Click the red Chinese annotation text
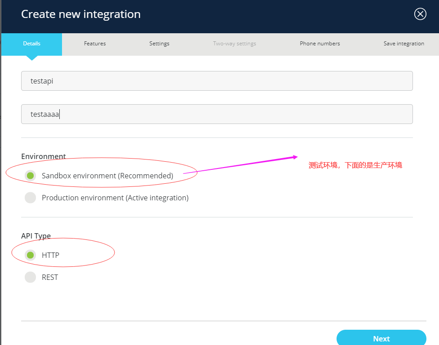The height and width of the screenshot is (345, 439). coord(355,165)
